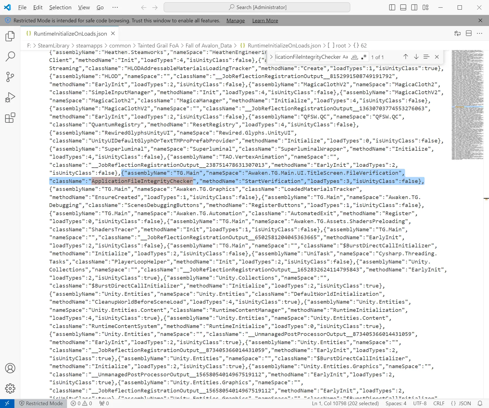Toggle Match Whole Word in find widget
Image resolution: width=489 pixels, height=408 pixels.
[x=354, y=57]
